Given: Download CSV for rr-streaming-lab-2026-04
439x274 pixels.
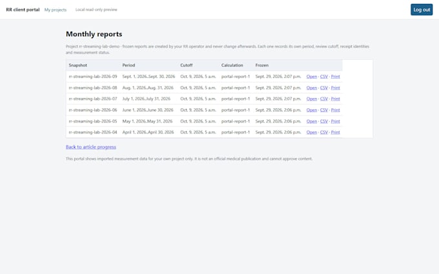Looking at the screenshot, I should pyautogui.click(x=324, y=132).
